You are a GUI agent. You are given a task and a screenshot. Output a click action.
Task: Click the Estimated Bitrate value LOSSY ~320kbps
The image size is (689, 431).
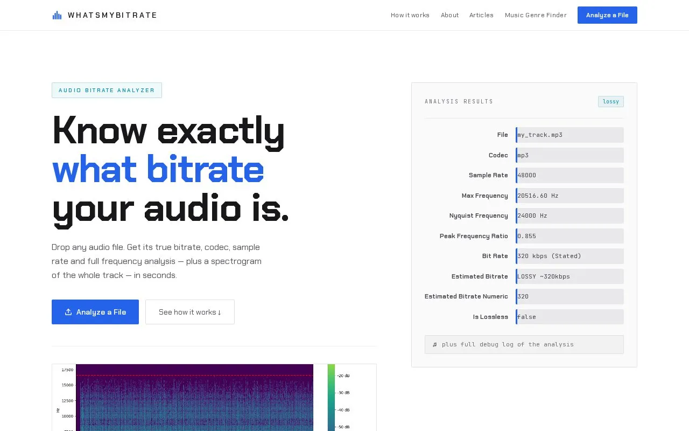[x=570, y=276]
